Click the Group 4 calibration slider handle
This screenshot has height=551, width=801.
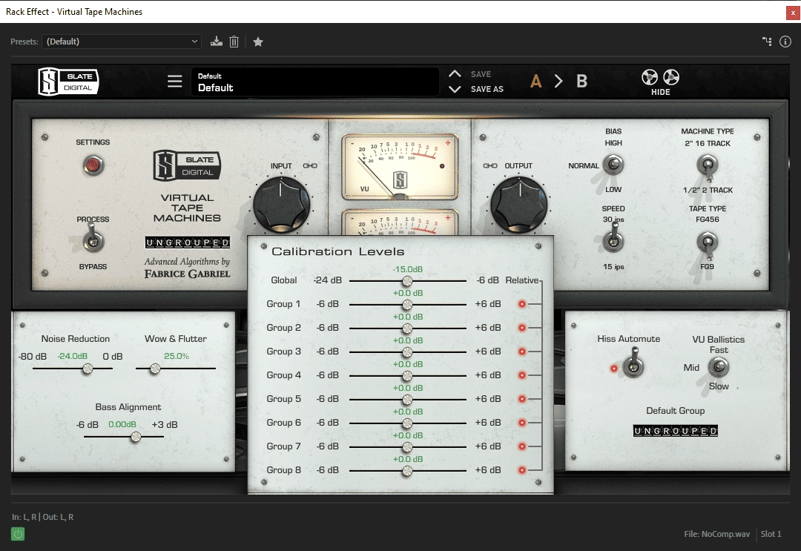tap(407, 376)
